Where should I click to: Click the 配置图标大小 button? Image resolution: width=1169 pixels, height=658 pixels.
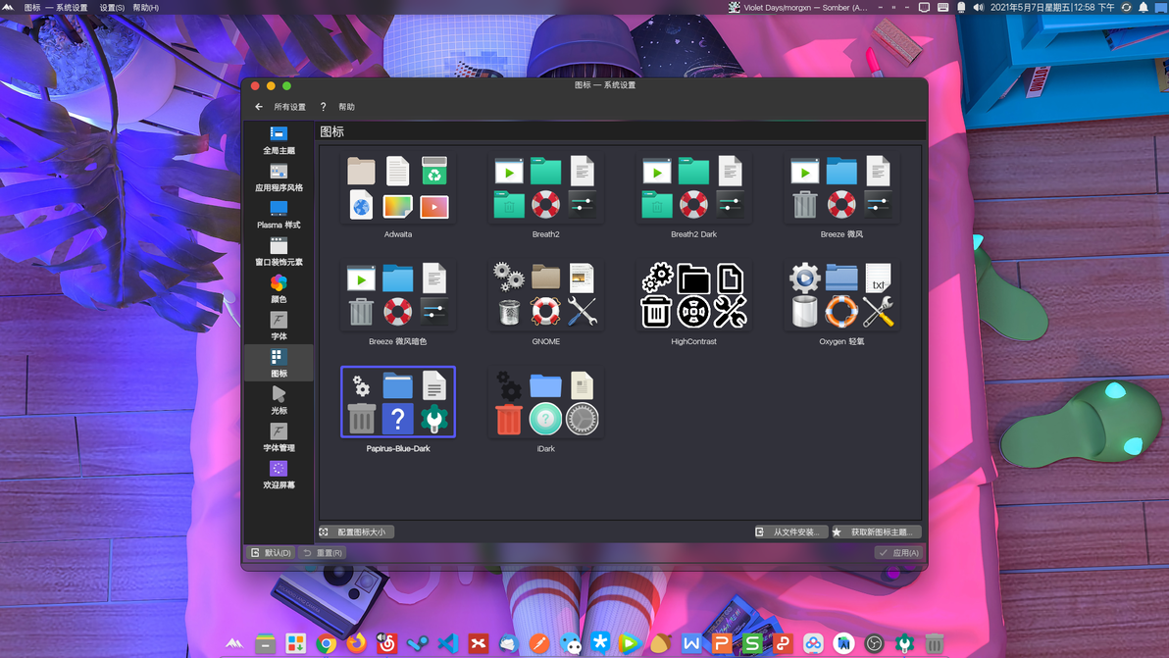pyautogui.click(x=356, y=532)
